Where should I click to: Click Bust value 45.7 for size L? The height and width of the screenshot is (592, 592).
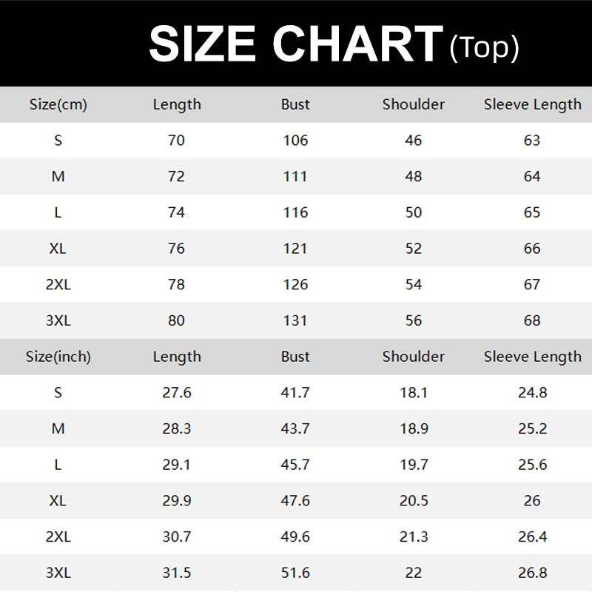coord(295,465)
